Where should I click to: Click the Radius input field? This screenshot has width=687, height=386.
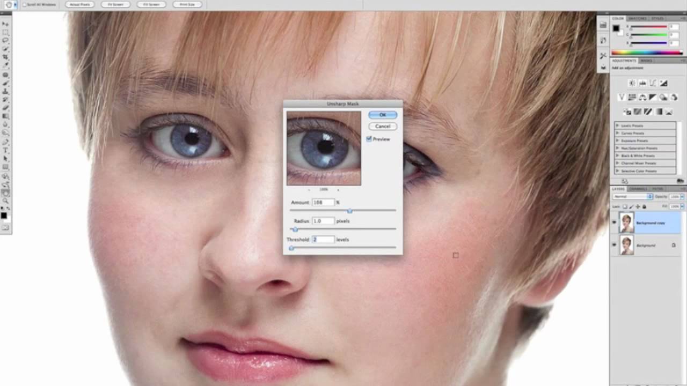pyautogui.click(x=324, y=221)
